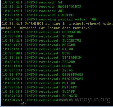Click the RECORD retrieved line
The height and width of the screenshot is (107, 113).
point(38,62)
